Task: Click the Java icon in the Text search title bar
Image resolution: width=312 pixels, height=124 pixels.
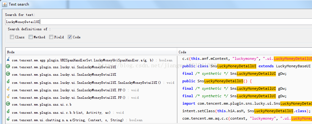Action: pyautogui.click(x=5, y=4)
